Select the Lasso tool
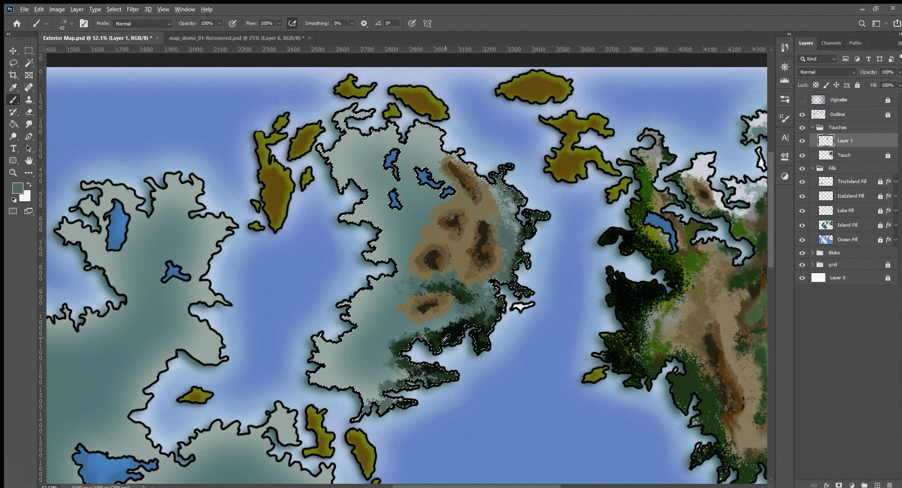Viewport: 902px width, 488px height. point(14,62)
